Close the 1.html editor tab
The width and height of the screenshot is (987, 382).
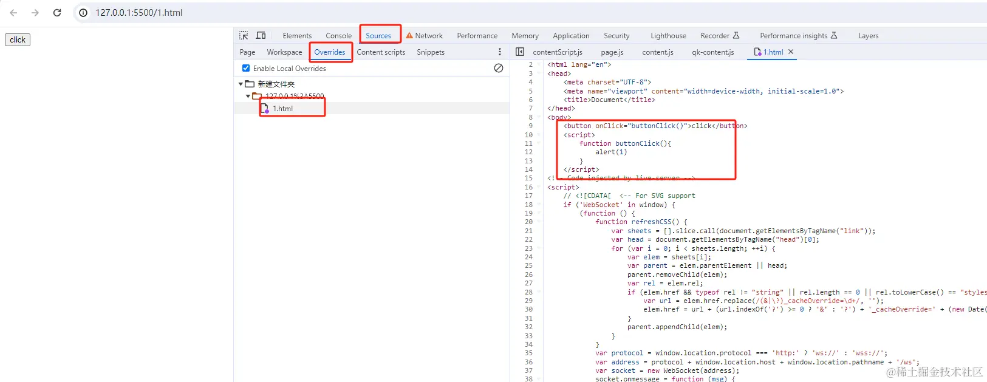coord(791,52)
